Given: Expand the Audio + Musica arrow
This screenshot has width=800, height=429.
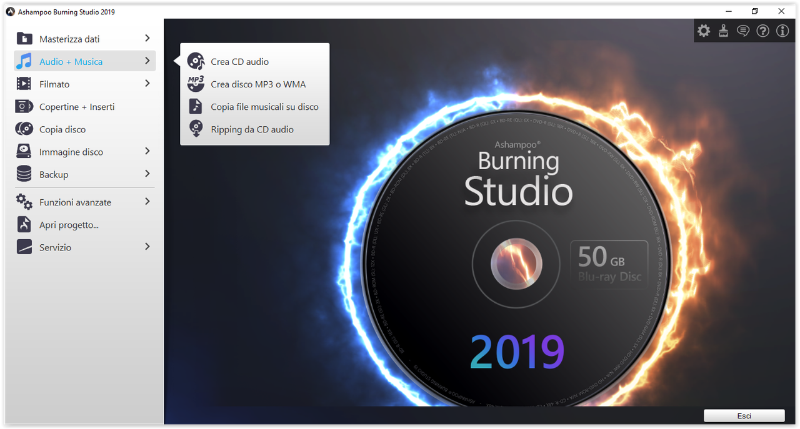Looking at the screenshot, I should (147, 61).
